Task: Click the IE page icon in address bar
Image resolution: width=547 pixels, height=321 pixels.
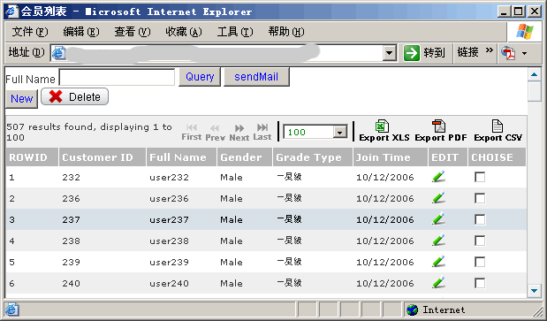Action: click(58, 53)
